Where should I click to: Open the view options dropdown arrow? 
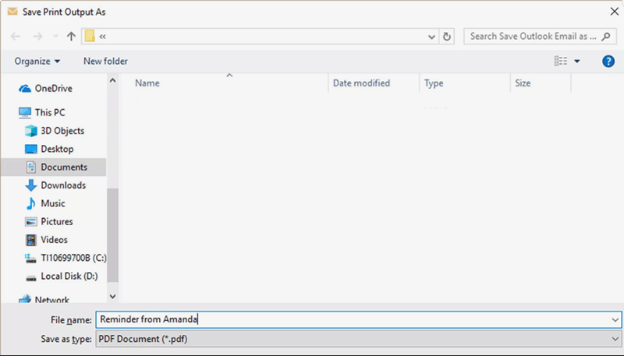[x=577, y=61]
